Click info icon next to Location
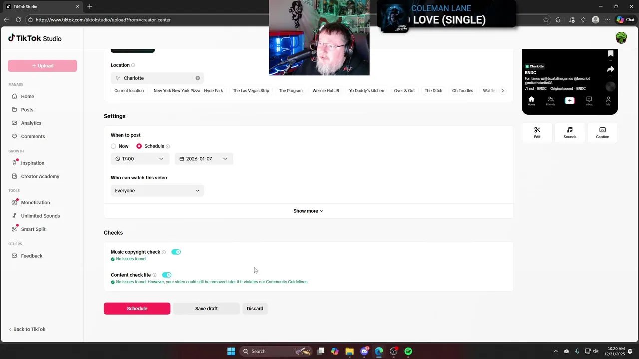 [133, 65]
